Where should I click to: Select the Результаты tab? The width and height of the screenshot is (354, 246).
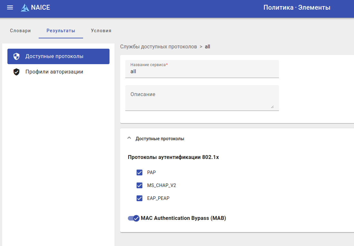click(x=61, y=31)
